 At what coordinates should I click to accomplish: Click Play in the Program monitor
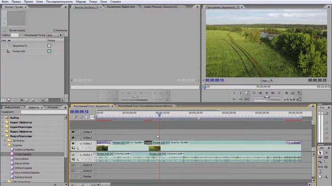pyautogui.click(x=267, y=93)
